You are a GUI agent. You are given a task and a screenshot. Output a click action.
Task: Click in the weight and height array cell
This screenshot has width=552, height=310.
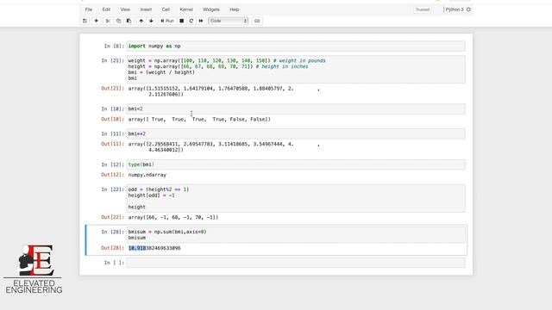click(x=296, y=69)
